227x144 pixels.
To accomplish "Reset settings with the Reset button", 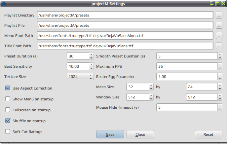I will pos(208,134).
